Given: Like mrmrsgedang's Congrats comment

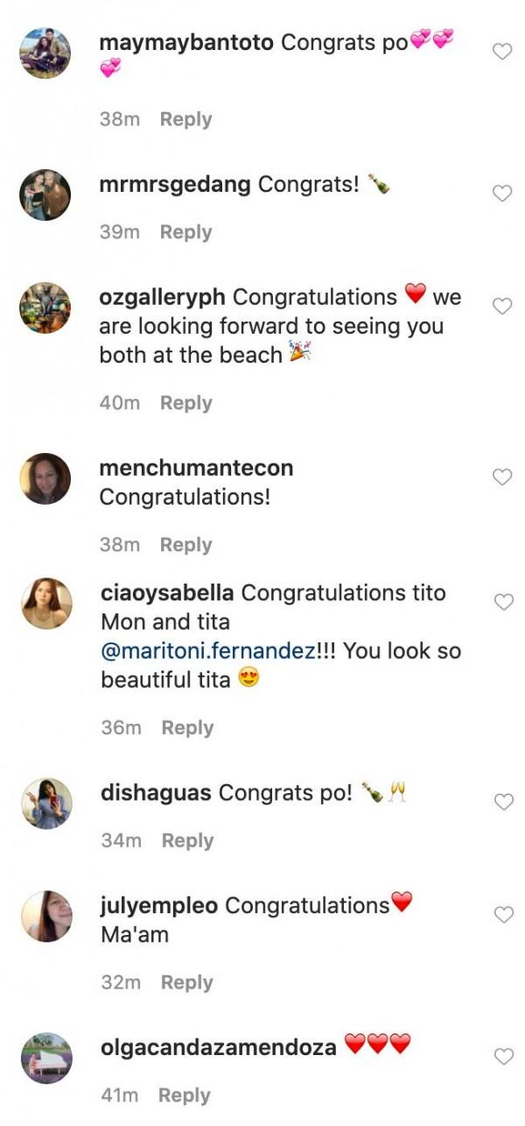Looking at the screenshot, I should tap(502, 194).
